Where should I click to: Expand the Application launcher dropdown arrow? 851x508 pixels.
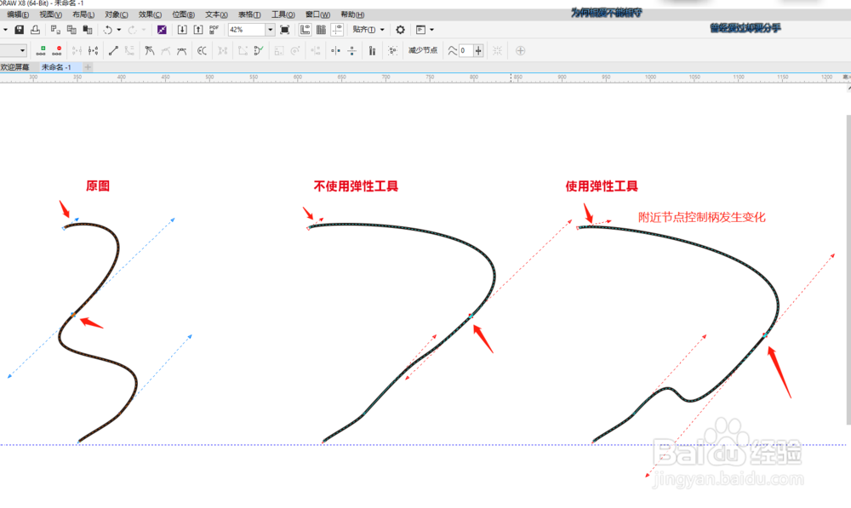click(431, 30)
